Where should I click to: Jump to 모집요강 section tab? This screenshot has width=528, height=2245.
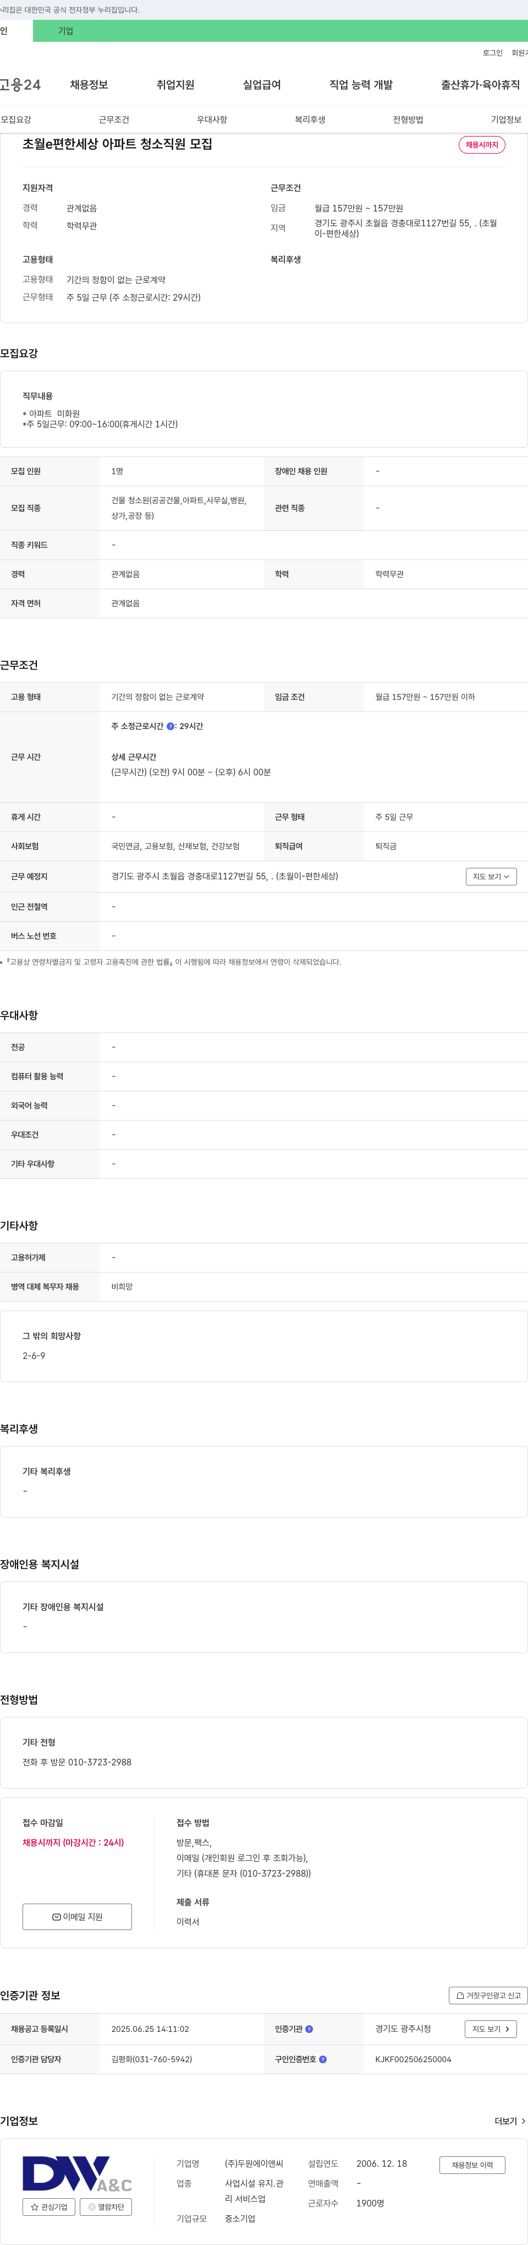pyautogui.click(x=15, y=119)
